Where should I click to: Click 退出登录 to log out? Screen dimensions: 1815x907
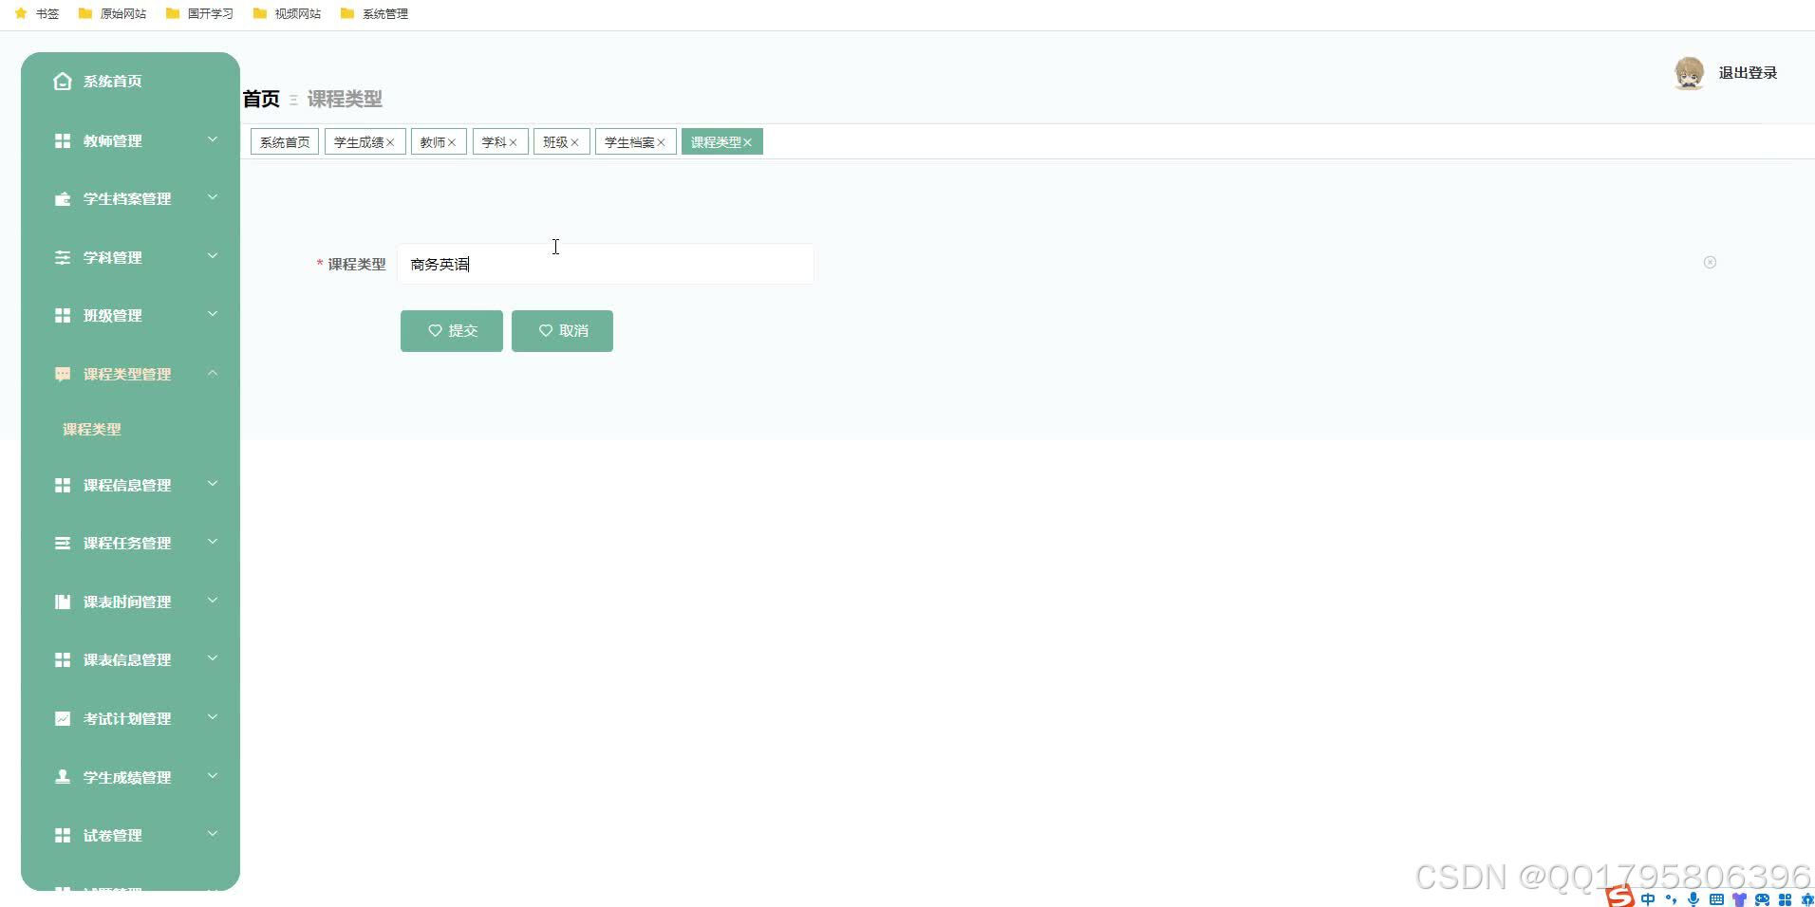(1748, 73)
